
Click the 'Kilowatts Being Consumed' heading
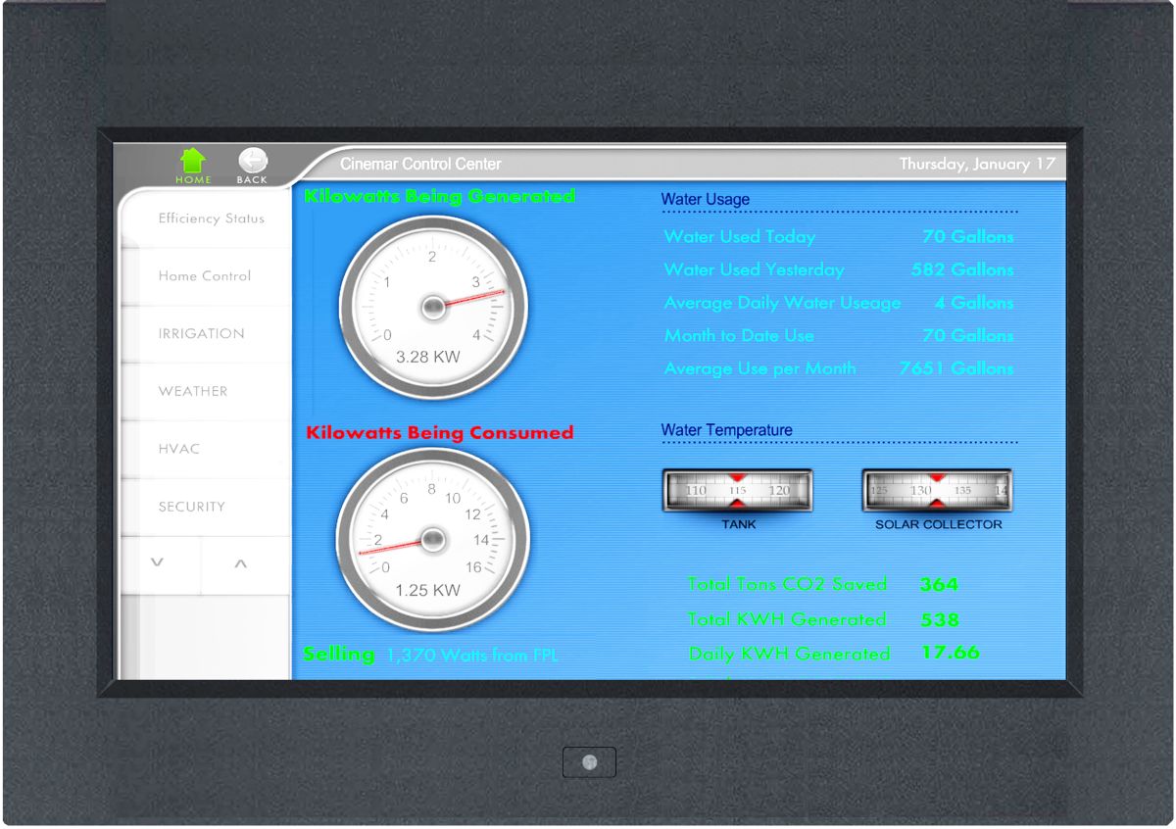click(440, 432)
